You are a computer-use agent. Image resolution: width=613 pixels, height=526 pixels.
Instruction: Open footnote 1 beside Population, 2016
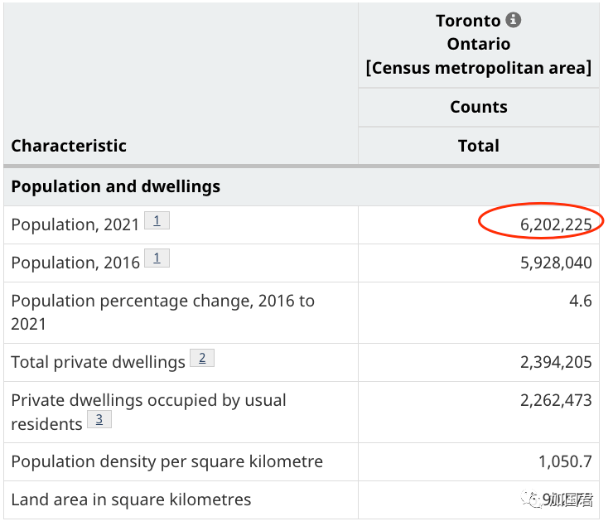pyautogui.click(x=157, y=259)
